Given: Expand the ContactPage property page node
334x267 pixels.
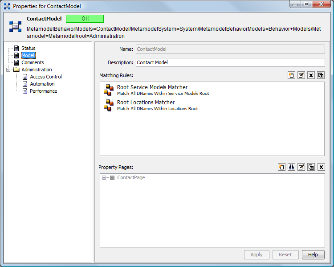Looking at the screenshot, I should [104, 177].
